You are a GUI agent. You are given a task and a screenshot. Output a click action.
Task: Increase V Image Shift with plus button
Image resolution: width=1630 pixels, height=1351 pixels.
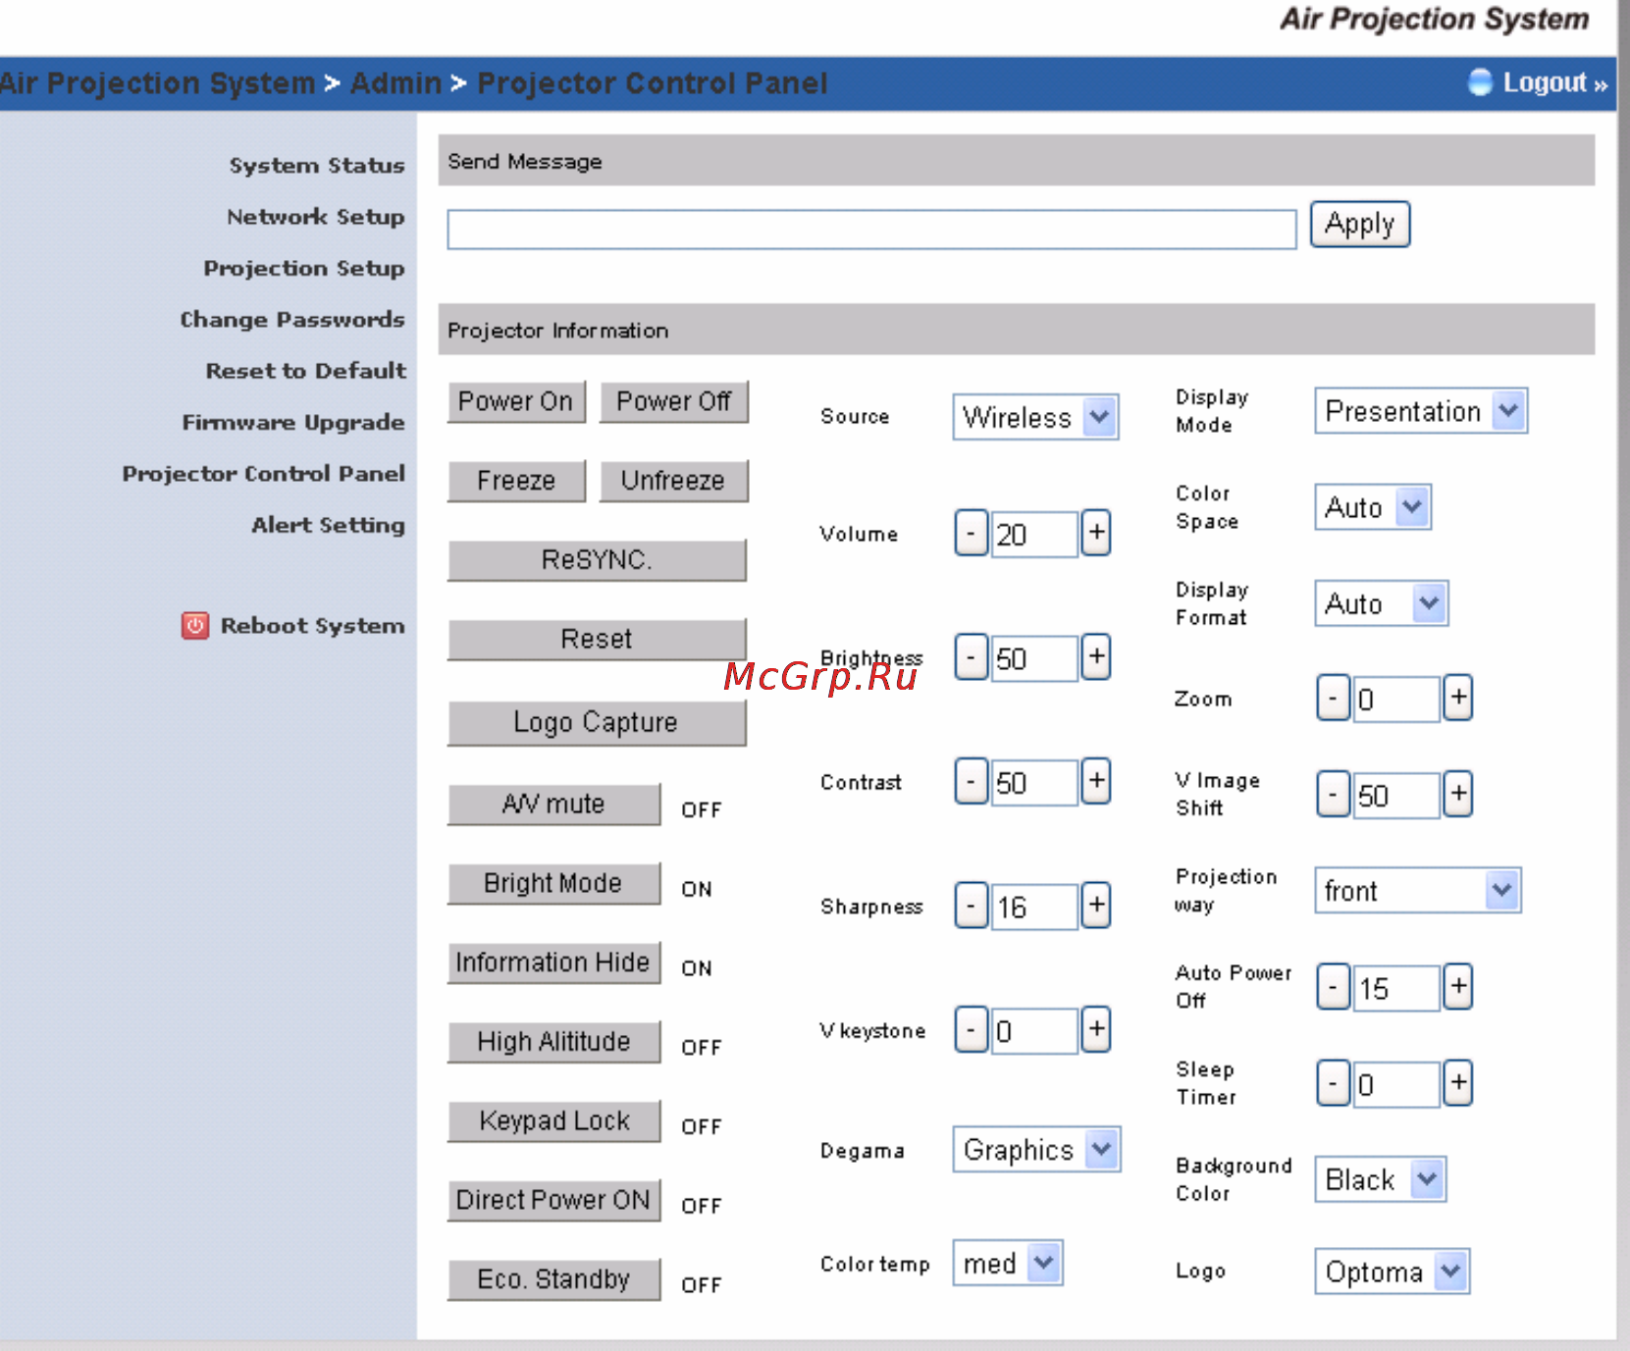[1458, 795]
